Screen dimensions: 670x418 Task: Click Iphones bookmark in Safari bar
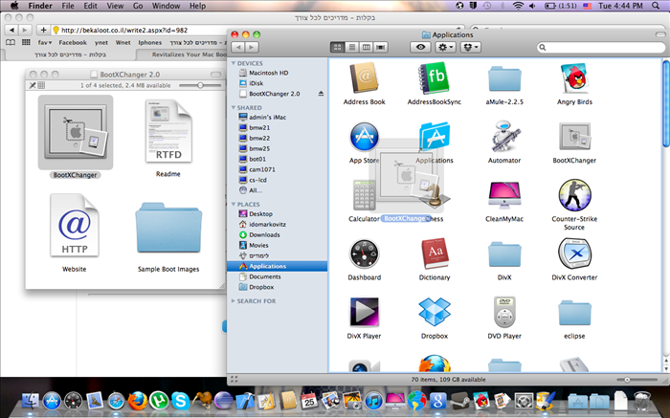click(x=150, y=42)
